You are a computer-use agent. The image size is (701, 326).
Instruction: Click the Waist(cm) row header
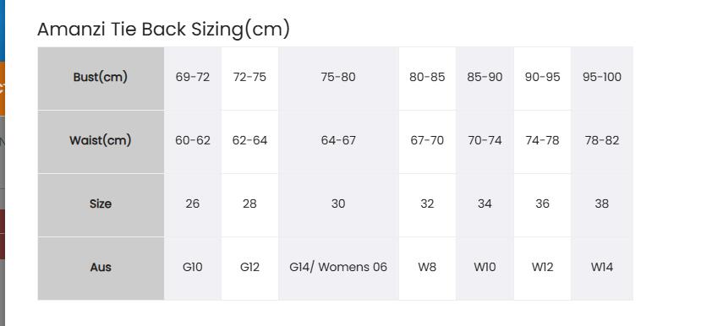click(101, 142)
